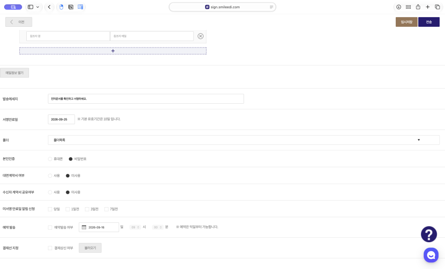Toggle the browser sidebar icon
Viewport: 445px width, 269px height.
[30, 7]
